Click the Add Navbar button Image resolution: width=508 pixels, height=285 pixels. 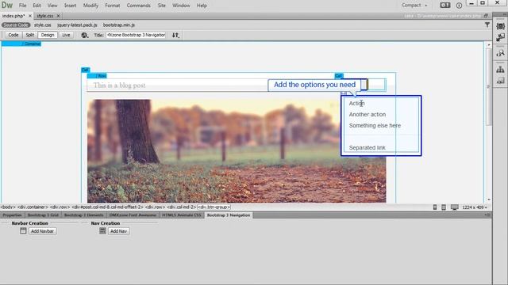(x=42, y=231)
